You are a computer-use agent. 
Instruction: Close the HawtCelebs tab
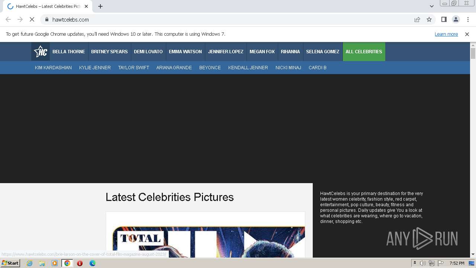86,6
